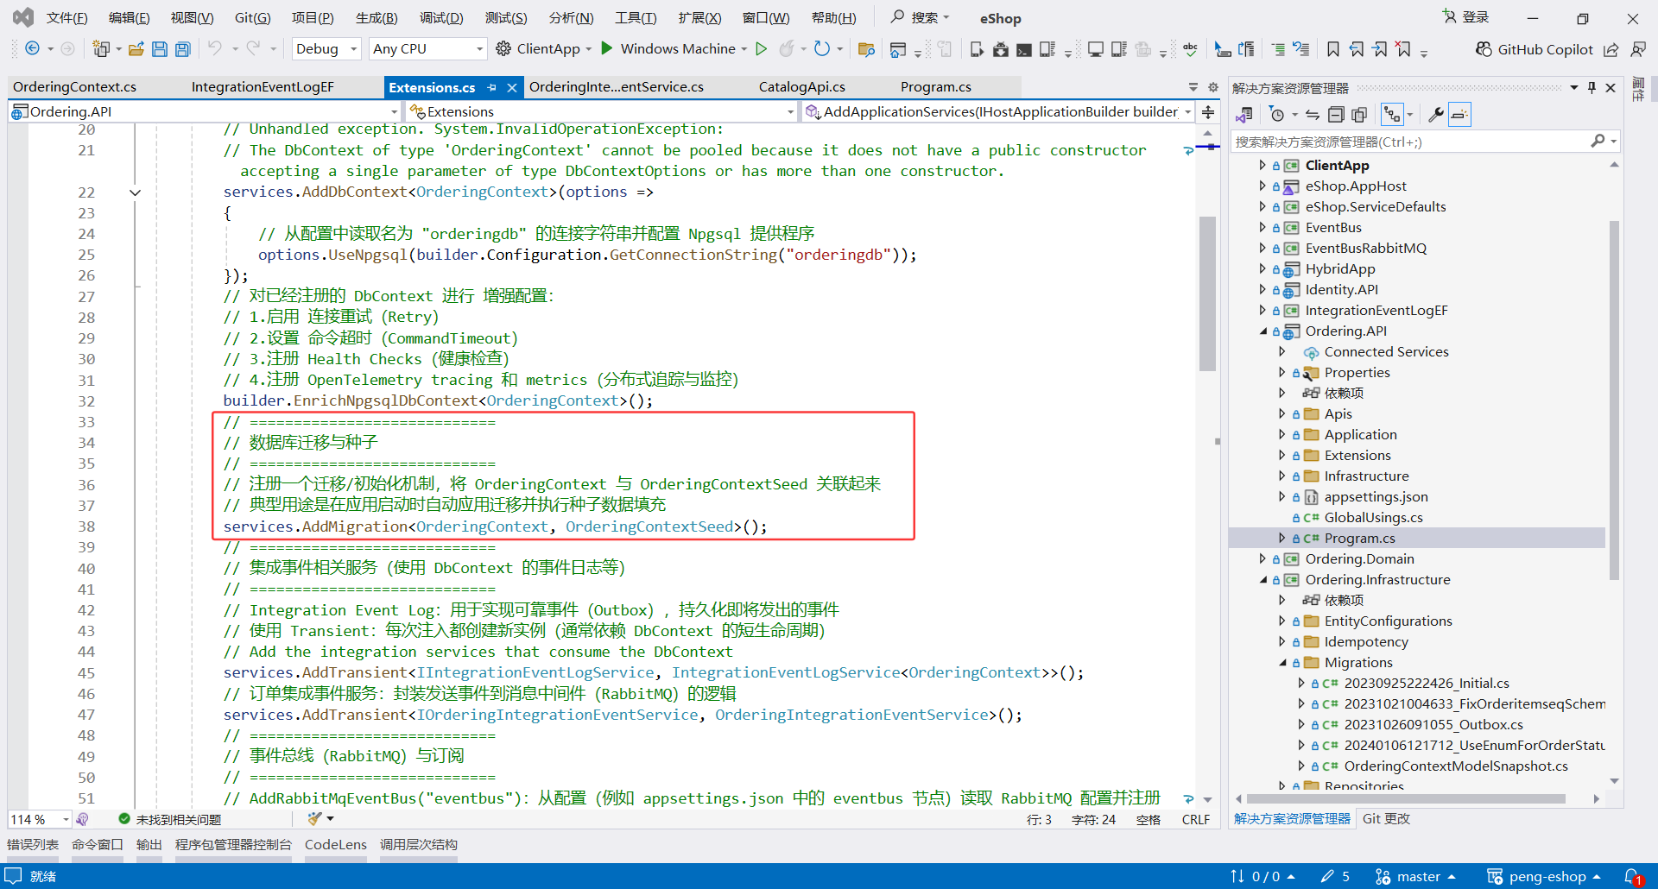Toggle the file nesting tree-view button
Viewport: 1658px width, 889px height.
pos(1392,115)
